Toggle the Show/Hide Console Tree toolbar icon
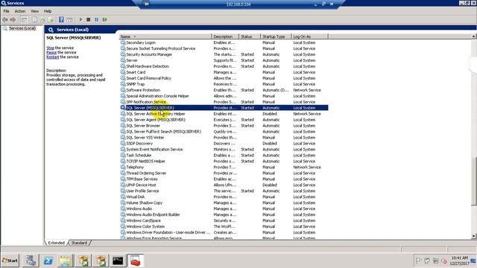 click(x=24, y=20)
